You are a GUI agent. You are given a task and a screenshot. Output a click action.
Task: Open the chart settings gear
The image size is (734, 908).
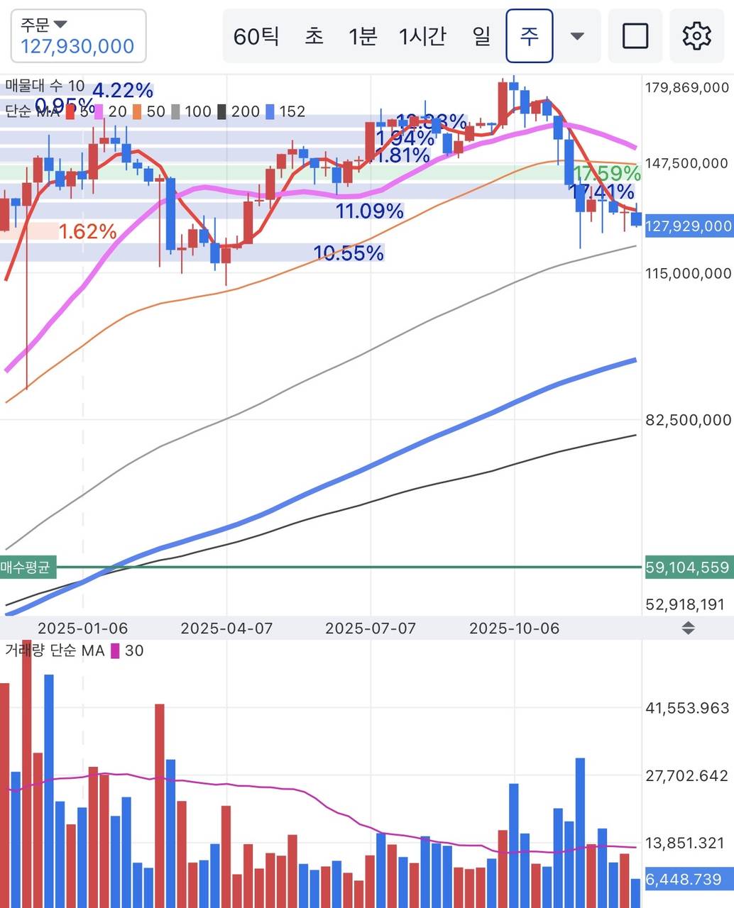[696, 35]
